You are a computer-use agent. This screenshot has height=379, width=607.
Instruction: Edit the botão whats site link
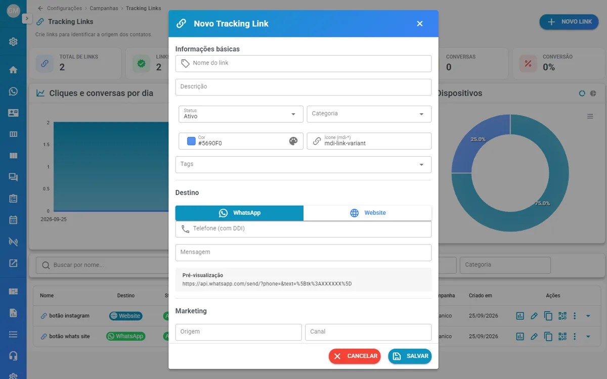pos(534,337)
